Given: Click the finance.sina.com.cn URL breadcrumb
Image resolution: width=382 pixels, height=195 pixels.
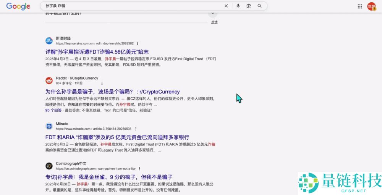Looking at the screenshot, I should click(95, 44).
